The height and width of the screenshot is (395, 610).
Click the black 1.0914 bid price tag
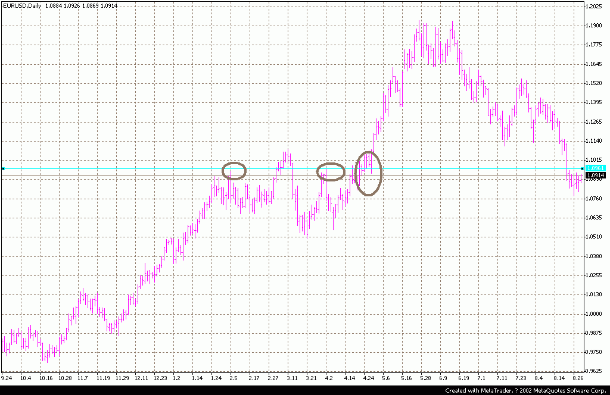coord(595,175)
